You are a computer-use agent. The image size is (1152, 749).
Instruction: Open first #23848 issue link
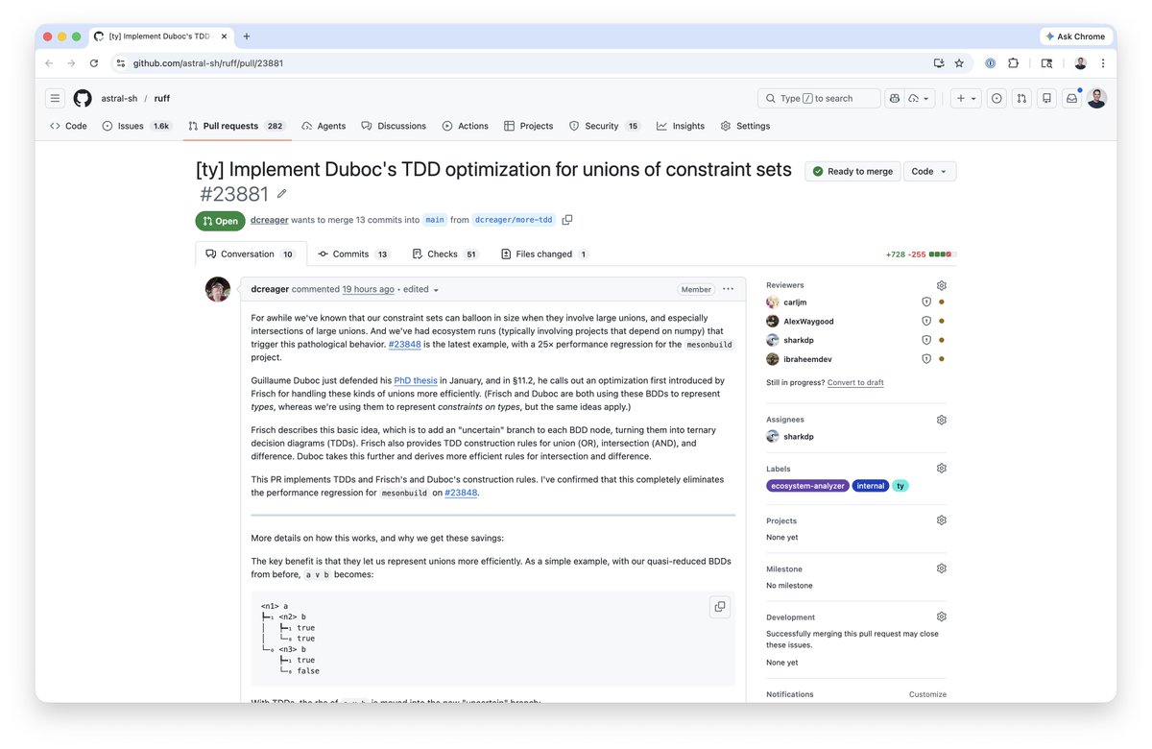point(404,344)
